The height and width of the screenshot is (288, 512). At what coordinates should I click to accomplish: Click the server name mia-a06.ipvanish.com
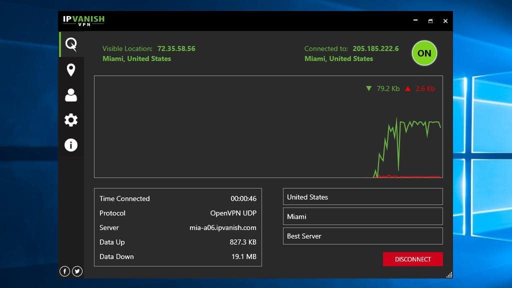222,227
